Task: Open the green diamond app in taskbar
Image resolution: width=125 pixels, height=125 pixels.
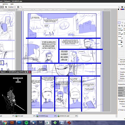Action: (55, 123)
